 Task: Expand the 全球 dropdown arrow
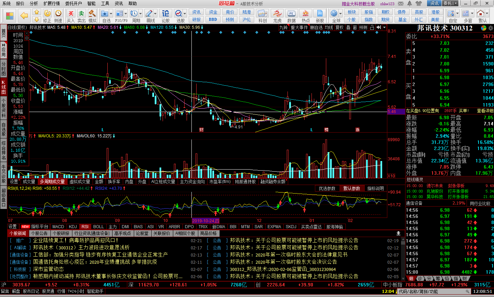click(x=340, y=13)
